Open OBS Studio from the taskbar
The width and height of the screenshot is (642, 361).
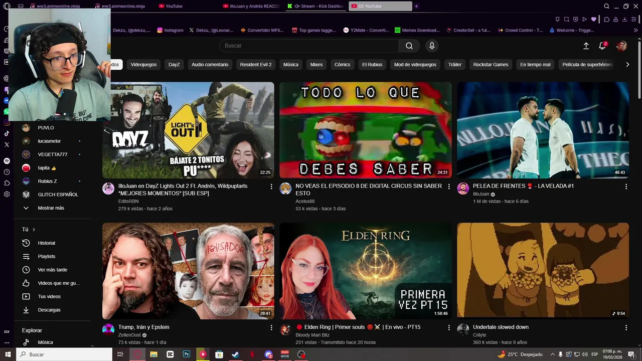tap(301, 354)
